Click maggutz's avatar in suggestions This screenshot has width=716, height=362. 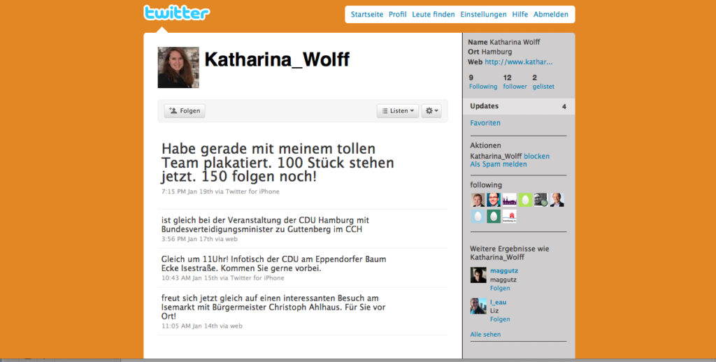coord(478,275)
